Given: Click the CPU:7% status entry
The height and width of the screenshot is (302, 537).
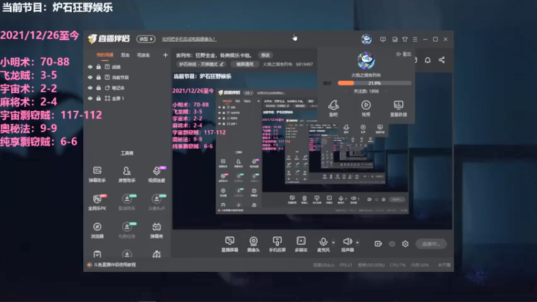Looking at the screenshot, I should click(397, 265).
